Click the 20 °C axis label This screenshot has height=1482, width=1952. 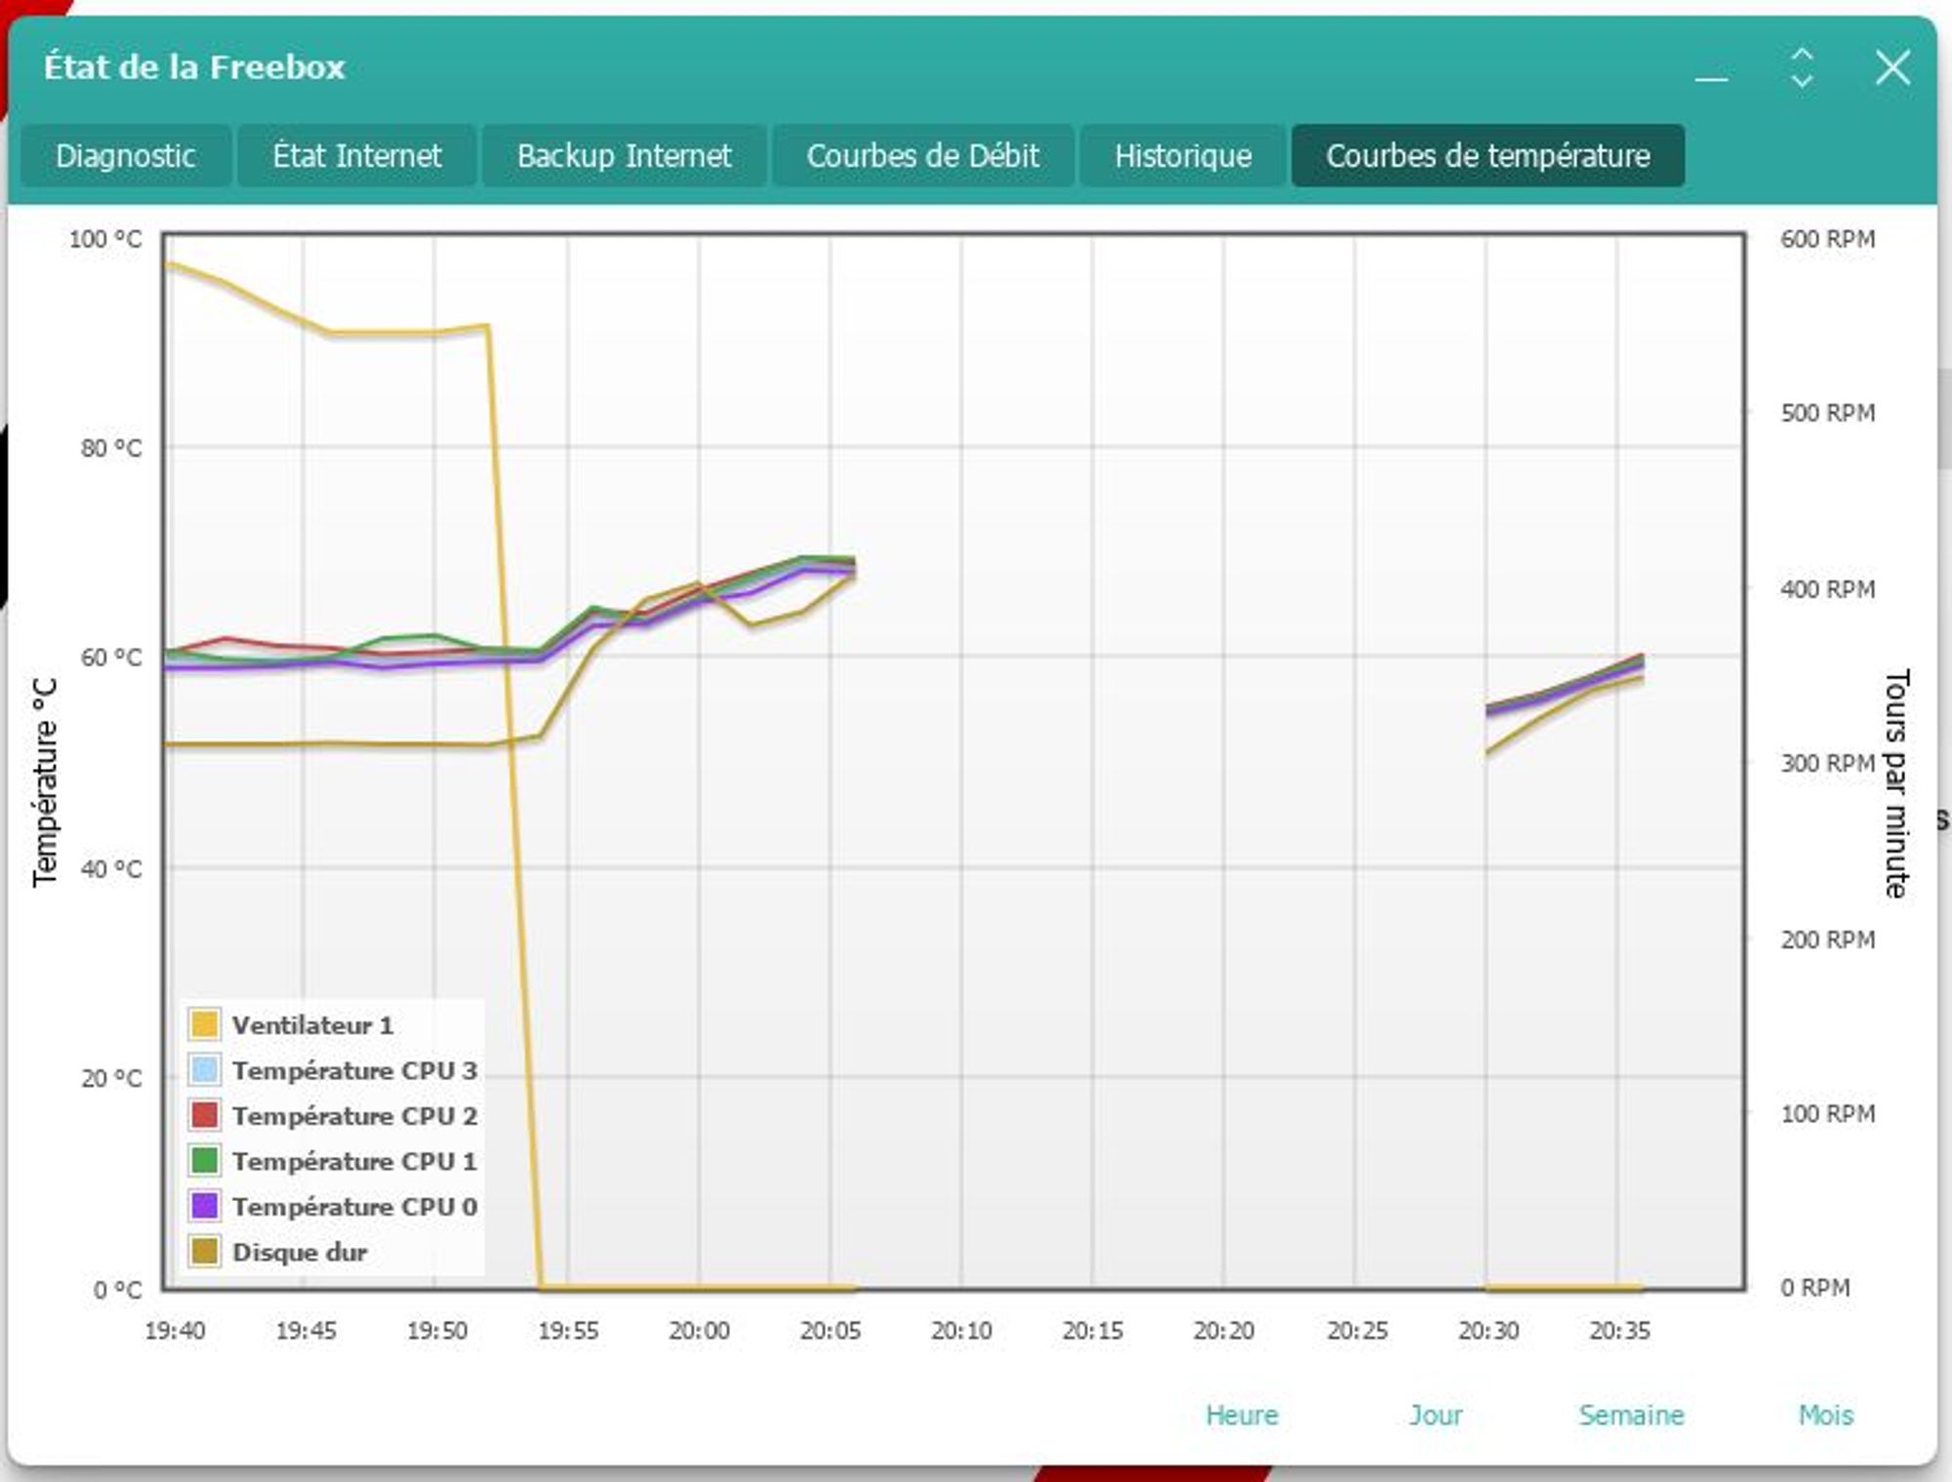[110, 1079]
